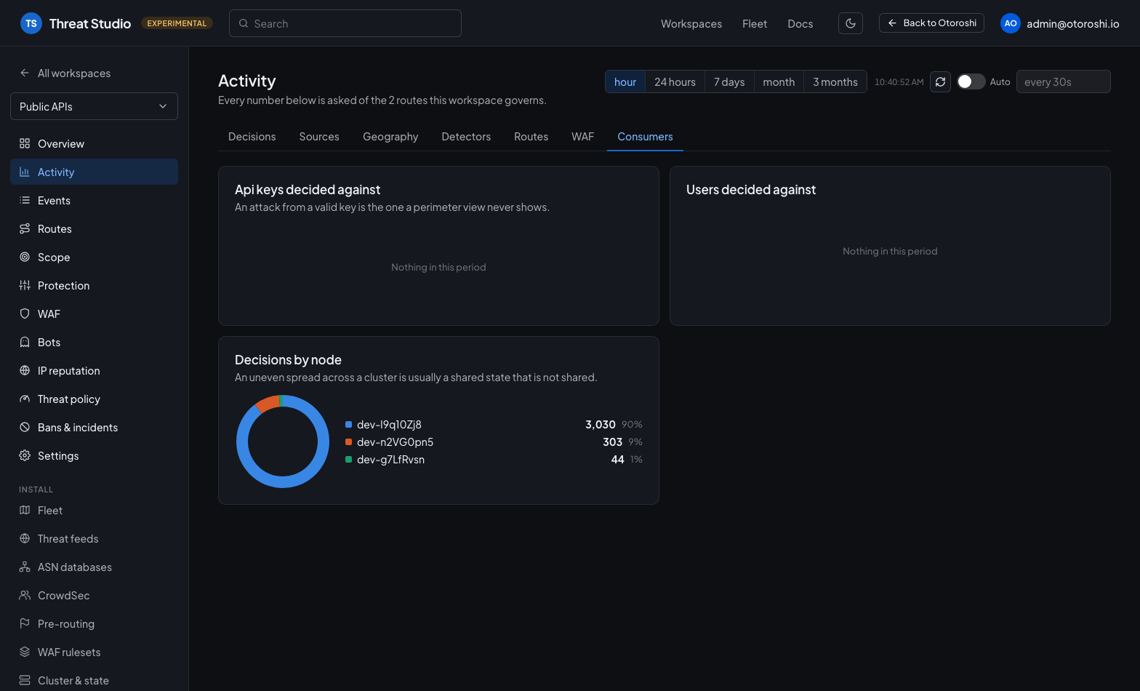This screenshot has height=691, width=1140.
Task: Click the admin AO avatar
Action: click(x=1011, y=23)
